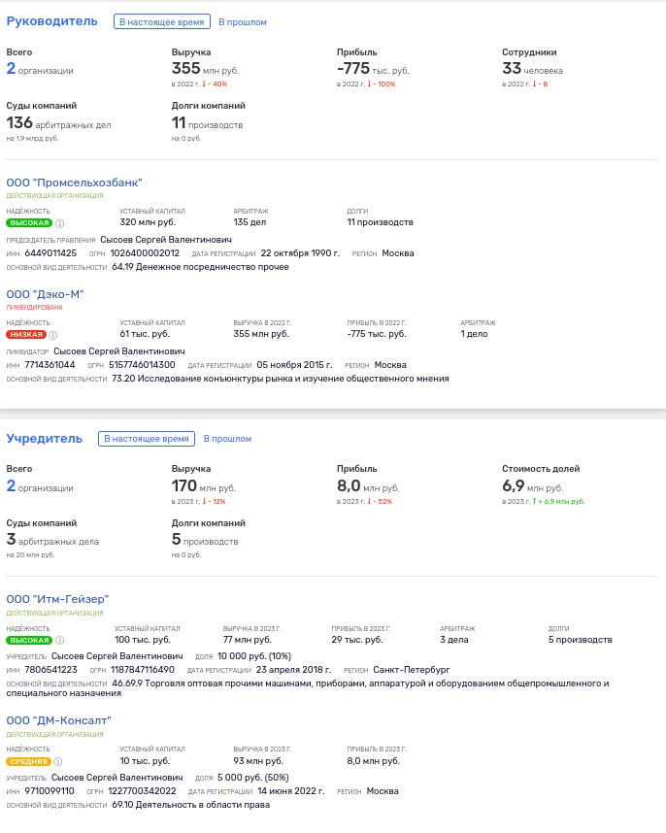
Task: Select 'В настоящее время' tab under Руководитель
Action: [162, 21]
